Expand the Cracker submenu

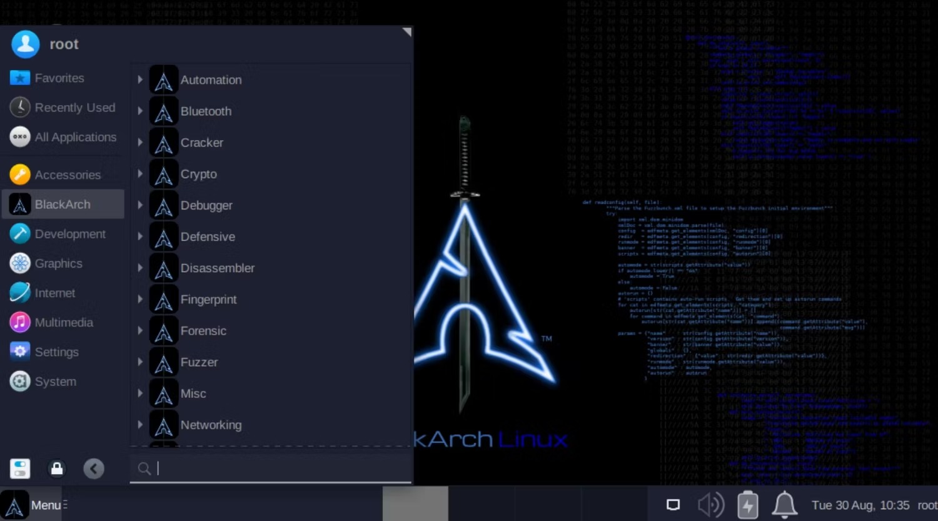(x=139, y=142)
